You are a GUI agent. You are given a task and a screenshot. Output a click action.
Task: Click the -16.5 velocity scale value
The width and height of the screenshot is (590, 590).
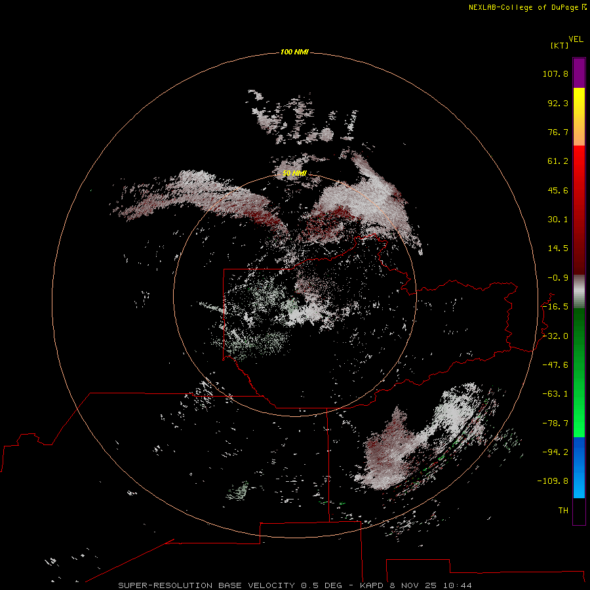point(555,307)
